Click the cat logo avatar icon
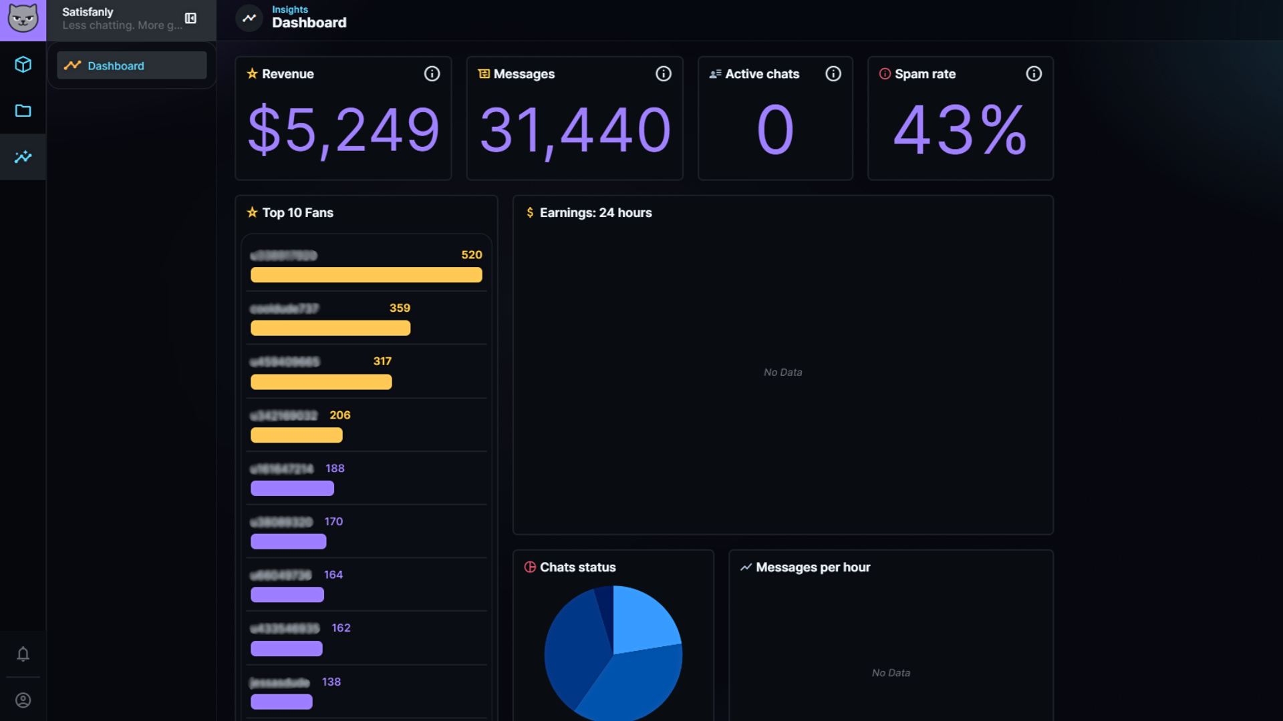 [23, 19]
